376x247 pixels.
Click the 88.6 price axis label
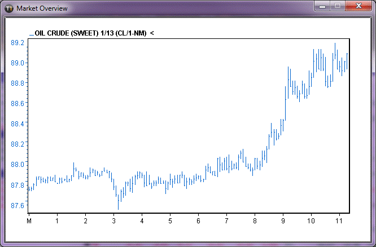(x=17, y=104)
